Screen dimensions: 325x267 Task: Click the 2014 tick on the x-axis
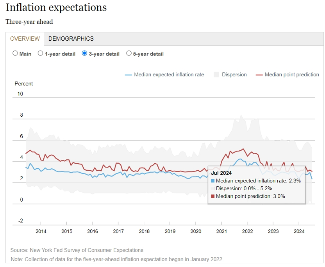pos(41,231)
